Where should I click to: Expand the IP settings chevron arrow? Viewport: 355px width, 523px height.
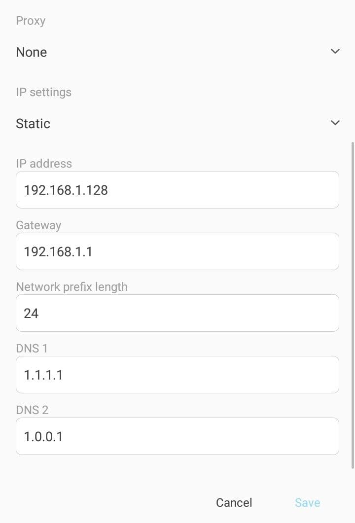[x=335, y=123]
